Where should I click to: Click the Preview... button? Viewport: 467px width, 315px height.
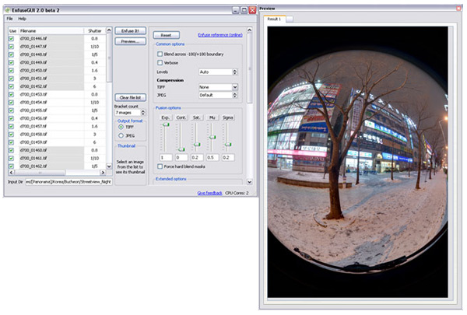pos(131,41)
